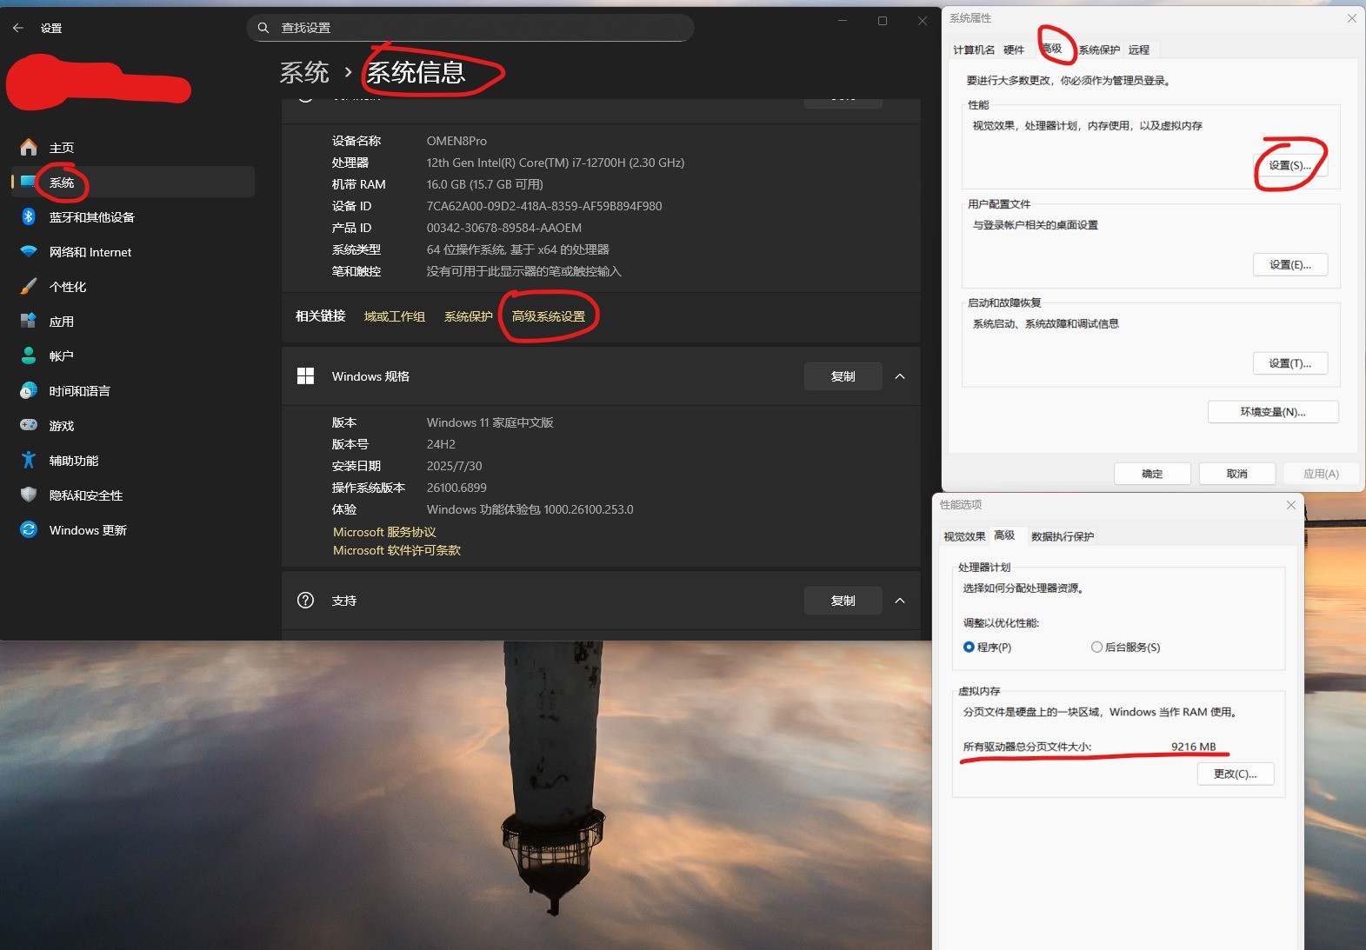Image resolution: width=1366 pixels, height=950 pixels.
Task: Select the 个性化 paintbrush icon
Action: [x=29, y=286]
